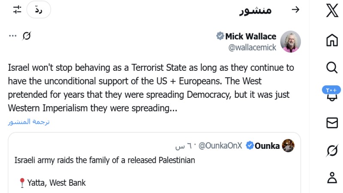Go to Home via house icon
Viewport: 343px width, 193px height.
pyautogui.click(x=332, y=40)
